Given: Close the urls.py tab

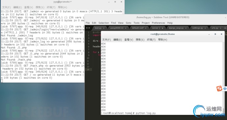Looking at the screenshot, I should pos(220,28).
